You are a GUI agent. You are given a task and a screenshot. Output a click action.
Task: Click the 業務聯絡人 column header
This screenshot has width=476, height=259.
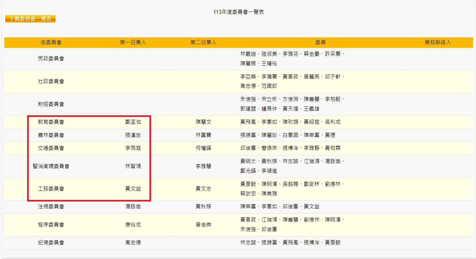point(438,43)
